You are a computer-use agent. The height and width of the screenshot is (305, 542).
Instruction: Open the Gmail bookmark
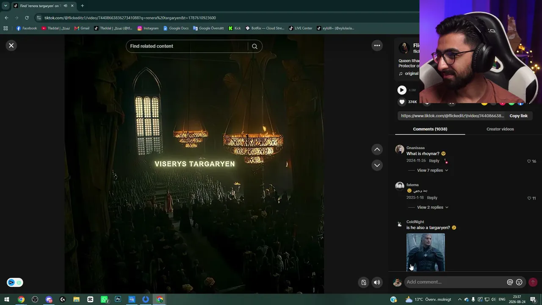point(82,28)
